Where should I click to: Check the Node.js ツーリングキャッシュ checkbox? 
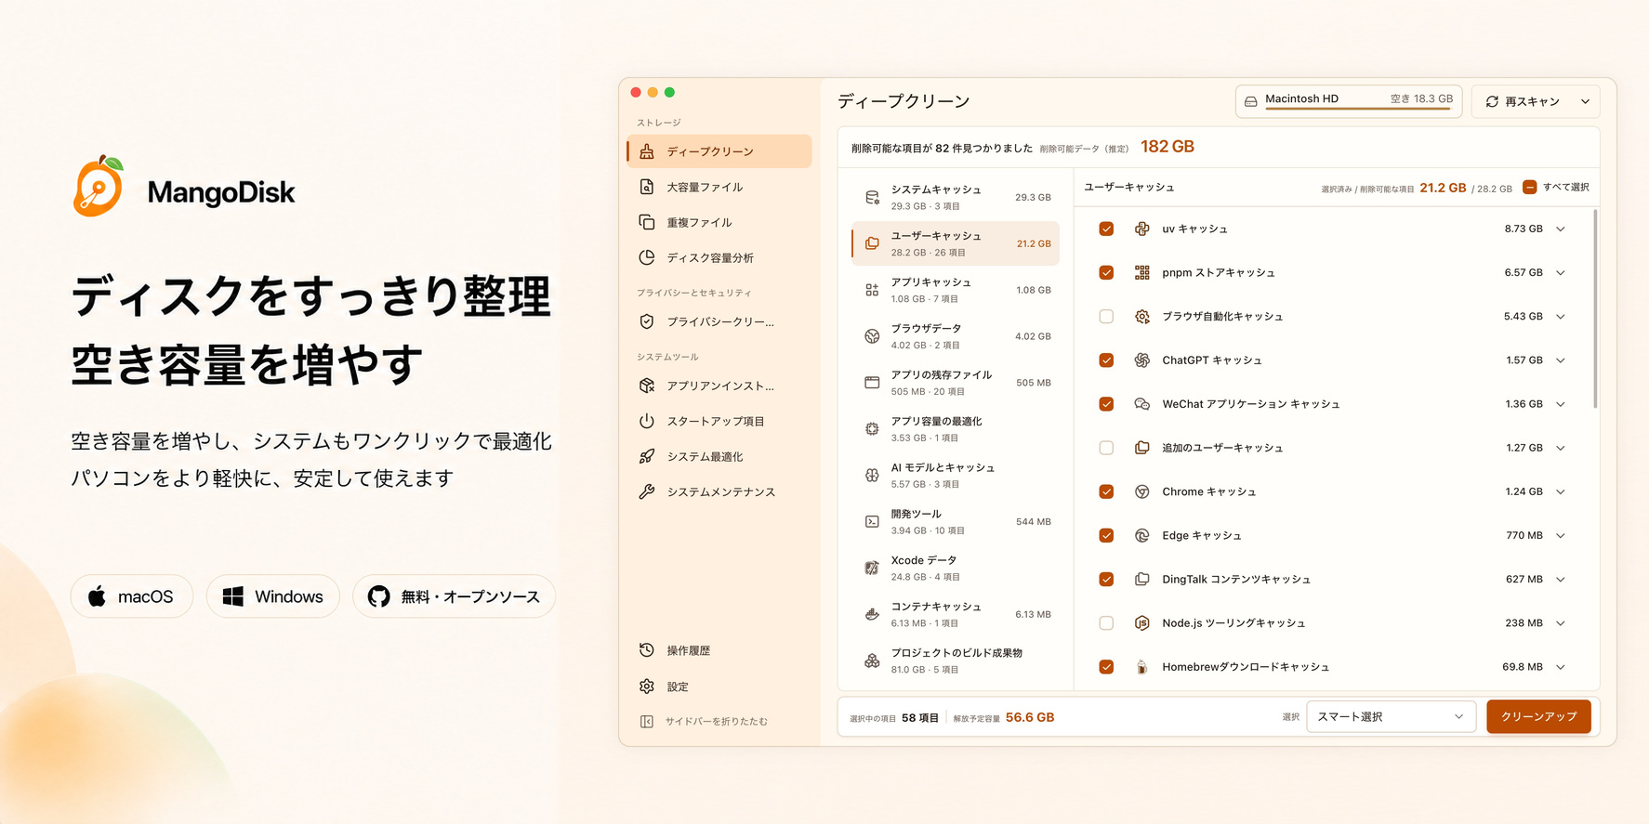[x=1106, y=623]
